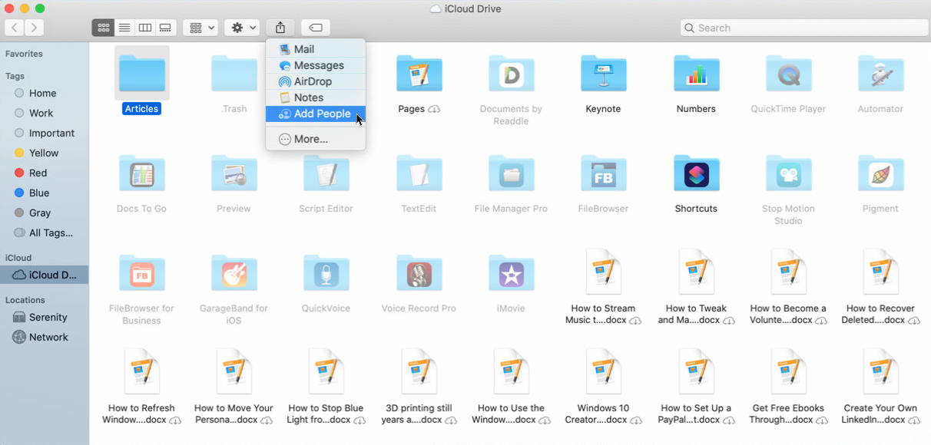Open the File Manager Pro folder
931x445 pixels.
(x=511, y=173)
